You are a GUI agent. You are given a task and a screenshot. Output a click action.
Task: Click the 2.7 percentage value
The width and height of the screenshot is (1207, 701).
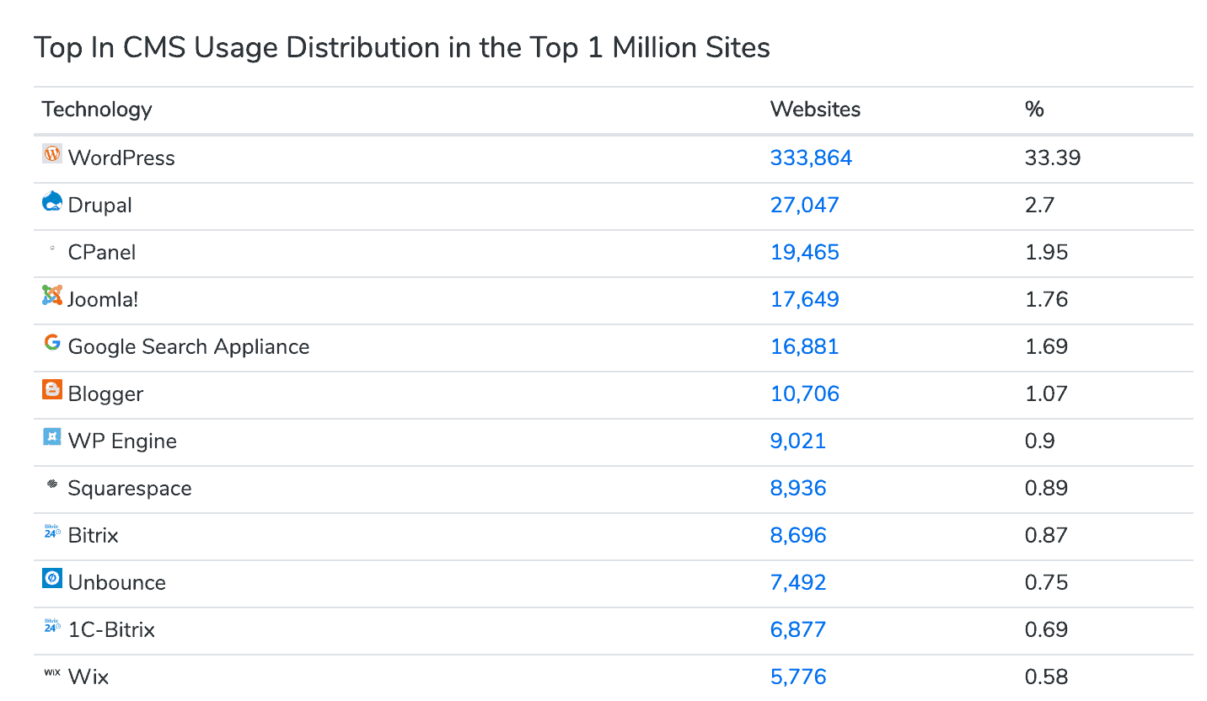click(x=1039, y=205)
